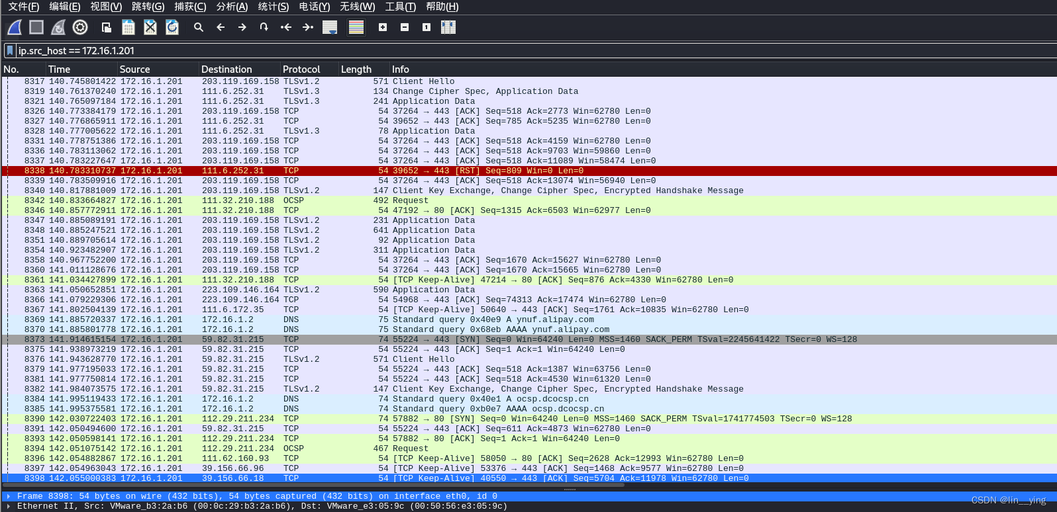Select packet 8319 Change Cipher Spec
1057x512 pixels.
click(528, 91)
